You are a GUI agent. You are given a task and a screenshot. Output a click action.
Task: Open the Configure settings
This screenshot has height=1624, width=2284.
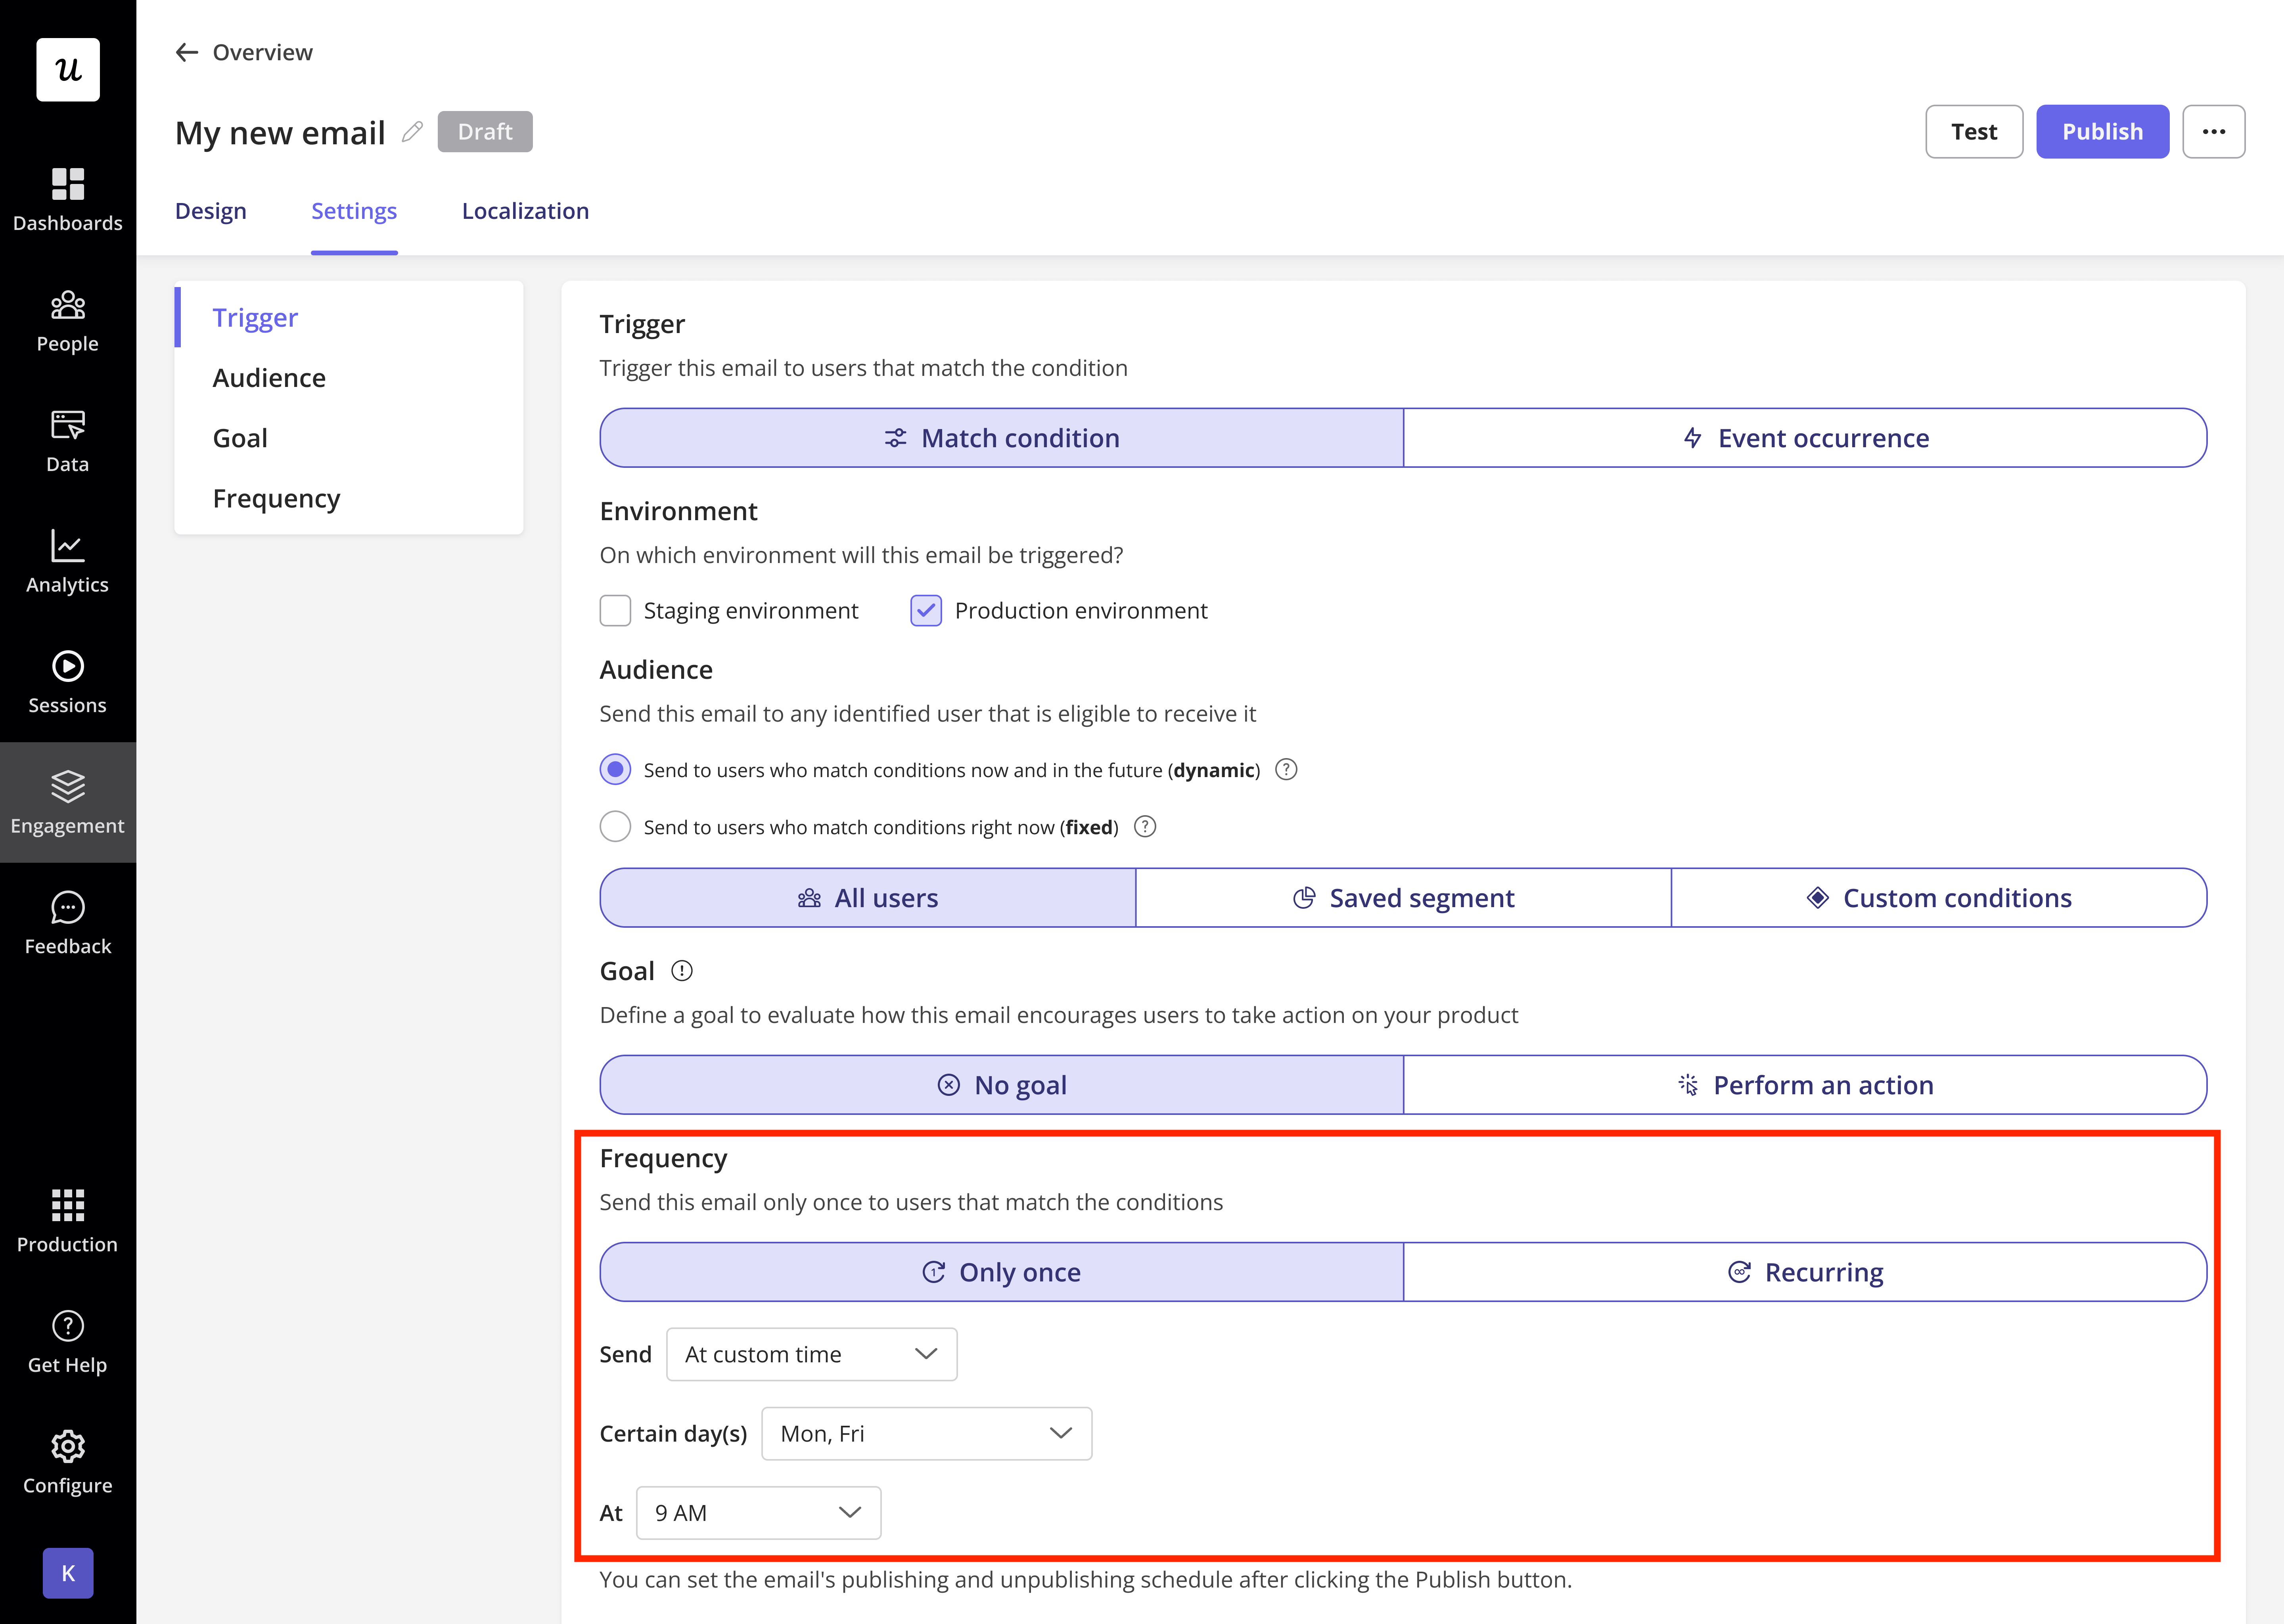pos(68,1462)
